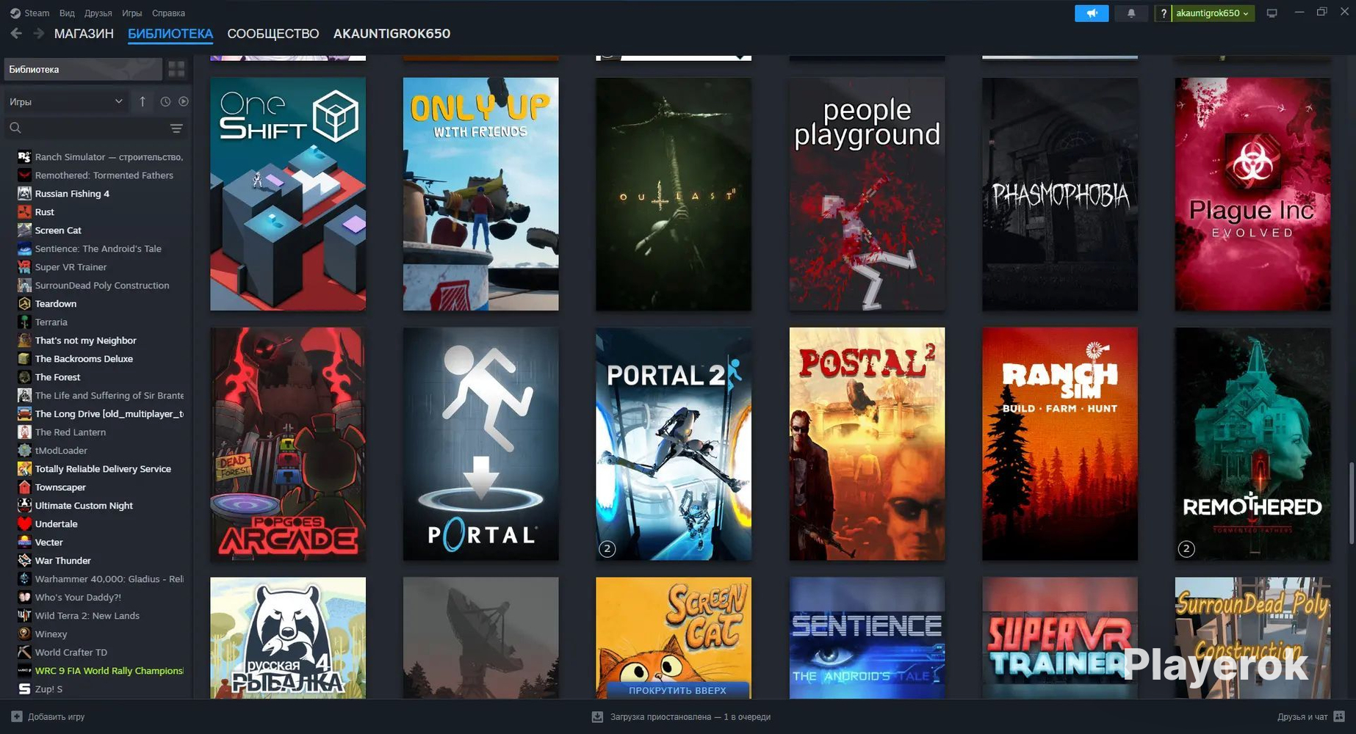Open the Друзья menu

tap(98, 13)
